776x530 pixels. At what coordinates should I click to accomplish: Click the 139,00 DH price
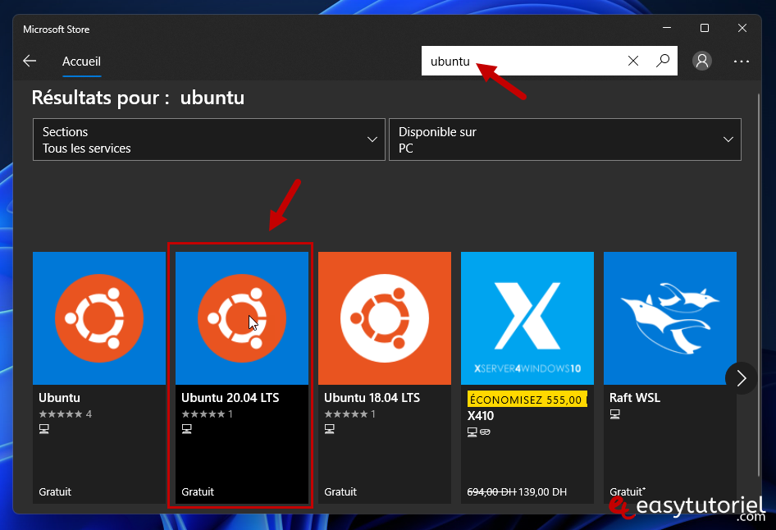point(542,492)
